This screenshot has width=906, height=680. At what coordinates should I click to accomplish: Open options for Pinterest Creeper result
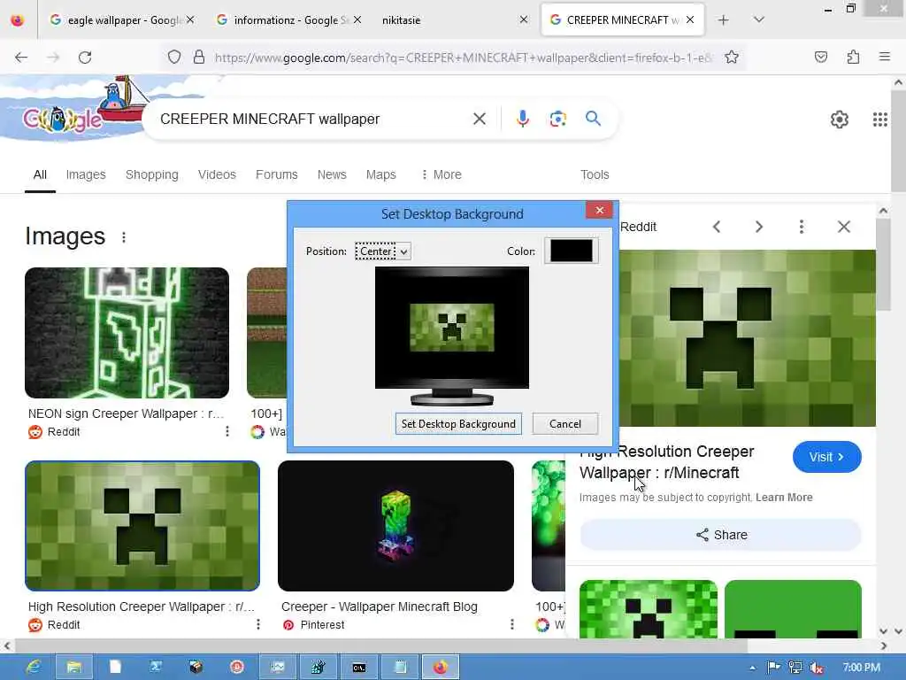point(512,624)
